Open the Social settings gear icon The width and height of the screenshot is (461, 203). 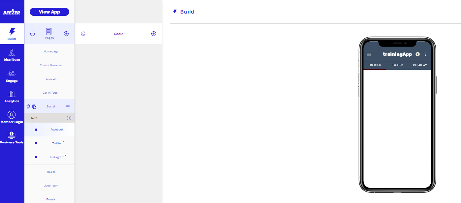point(83,34)
